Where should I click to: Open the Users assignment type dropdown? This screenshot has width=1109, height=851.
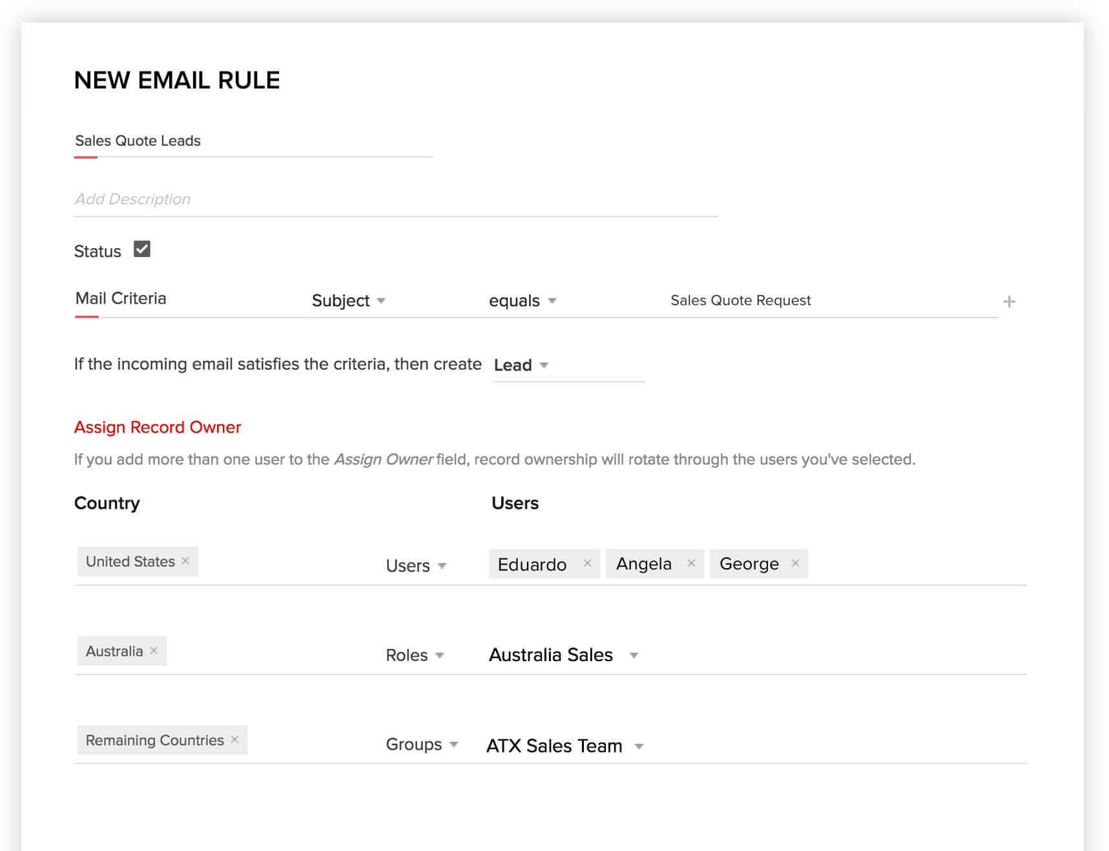(416, 566)
